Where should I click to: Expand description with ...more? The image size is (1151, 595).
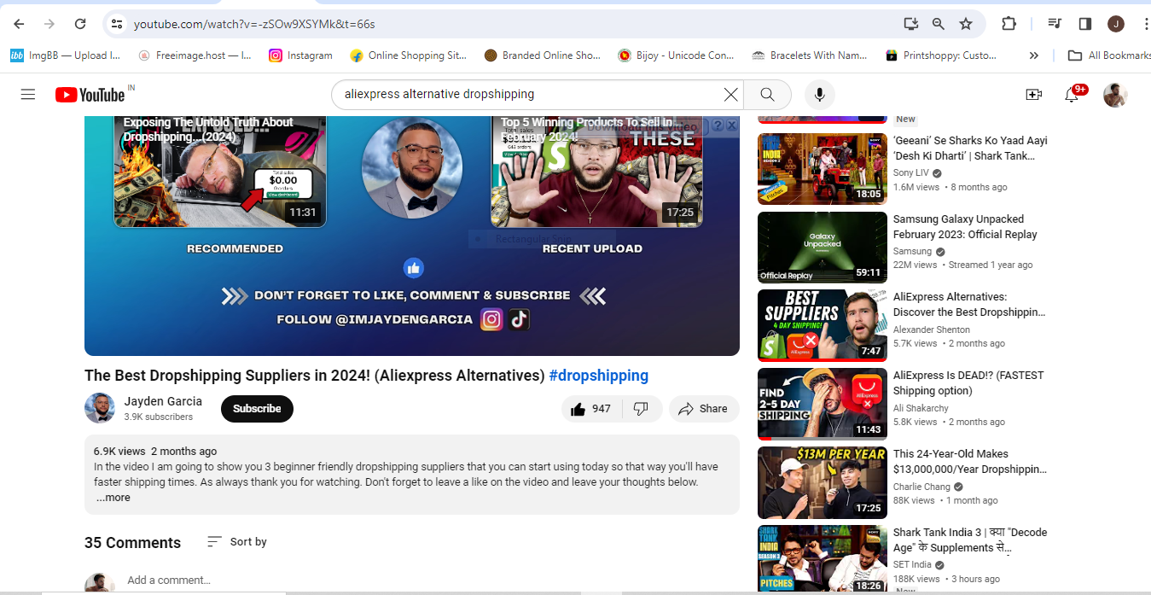[113, 498]
